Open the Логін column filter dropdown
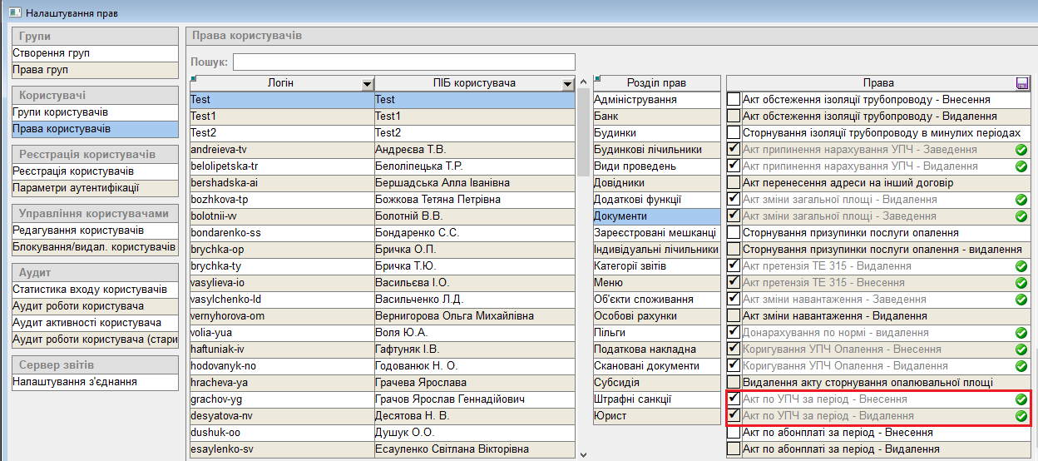Screen dimensions: 1038x461 (x=367, y=84)
